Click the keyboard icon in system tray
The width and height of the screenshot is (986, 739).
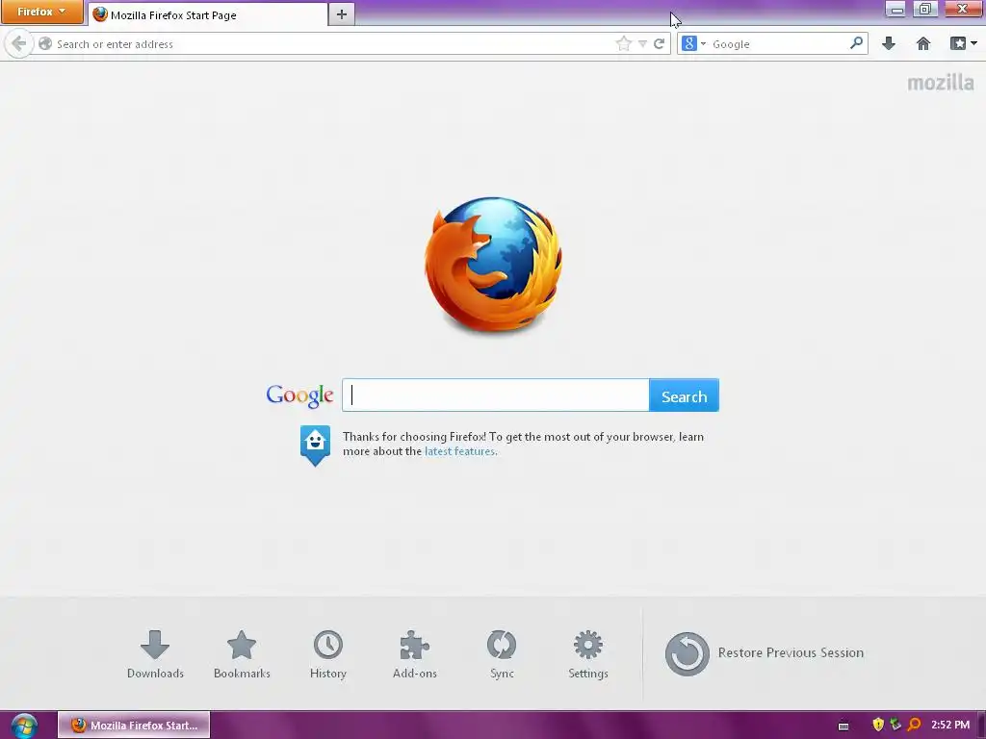pos(843,726)
